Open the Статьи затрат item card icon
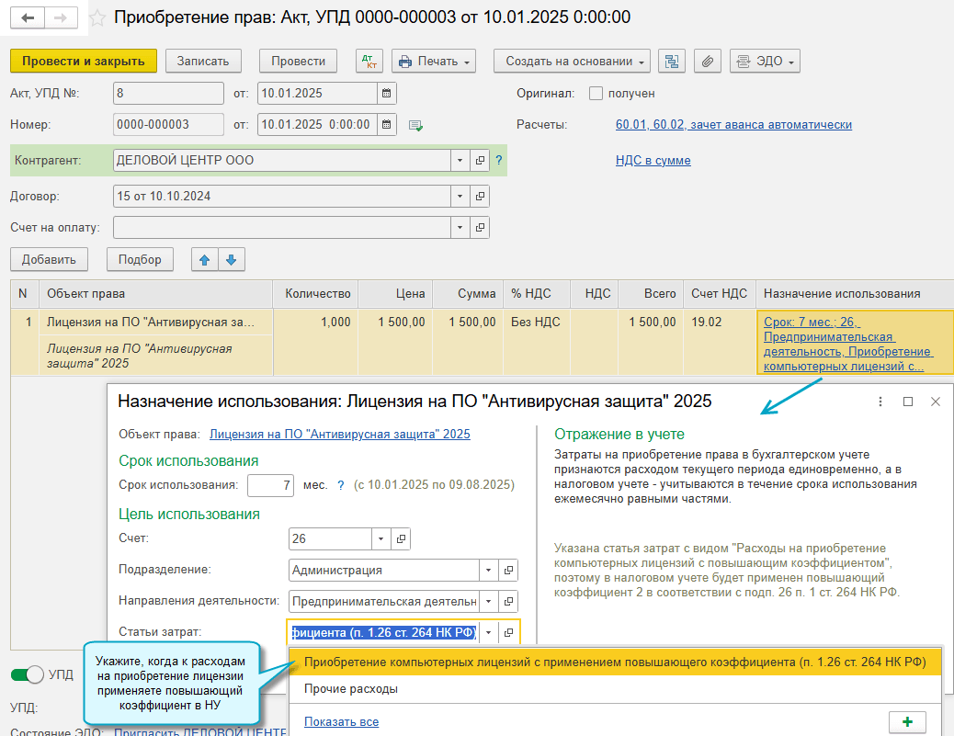 tap(508, 632)
